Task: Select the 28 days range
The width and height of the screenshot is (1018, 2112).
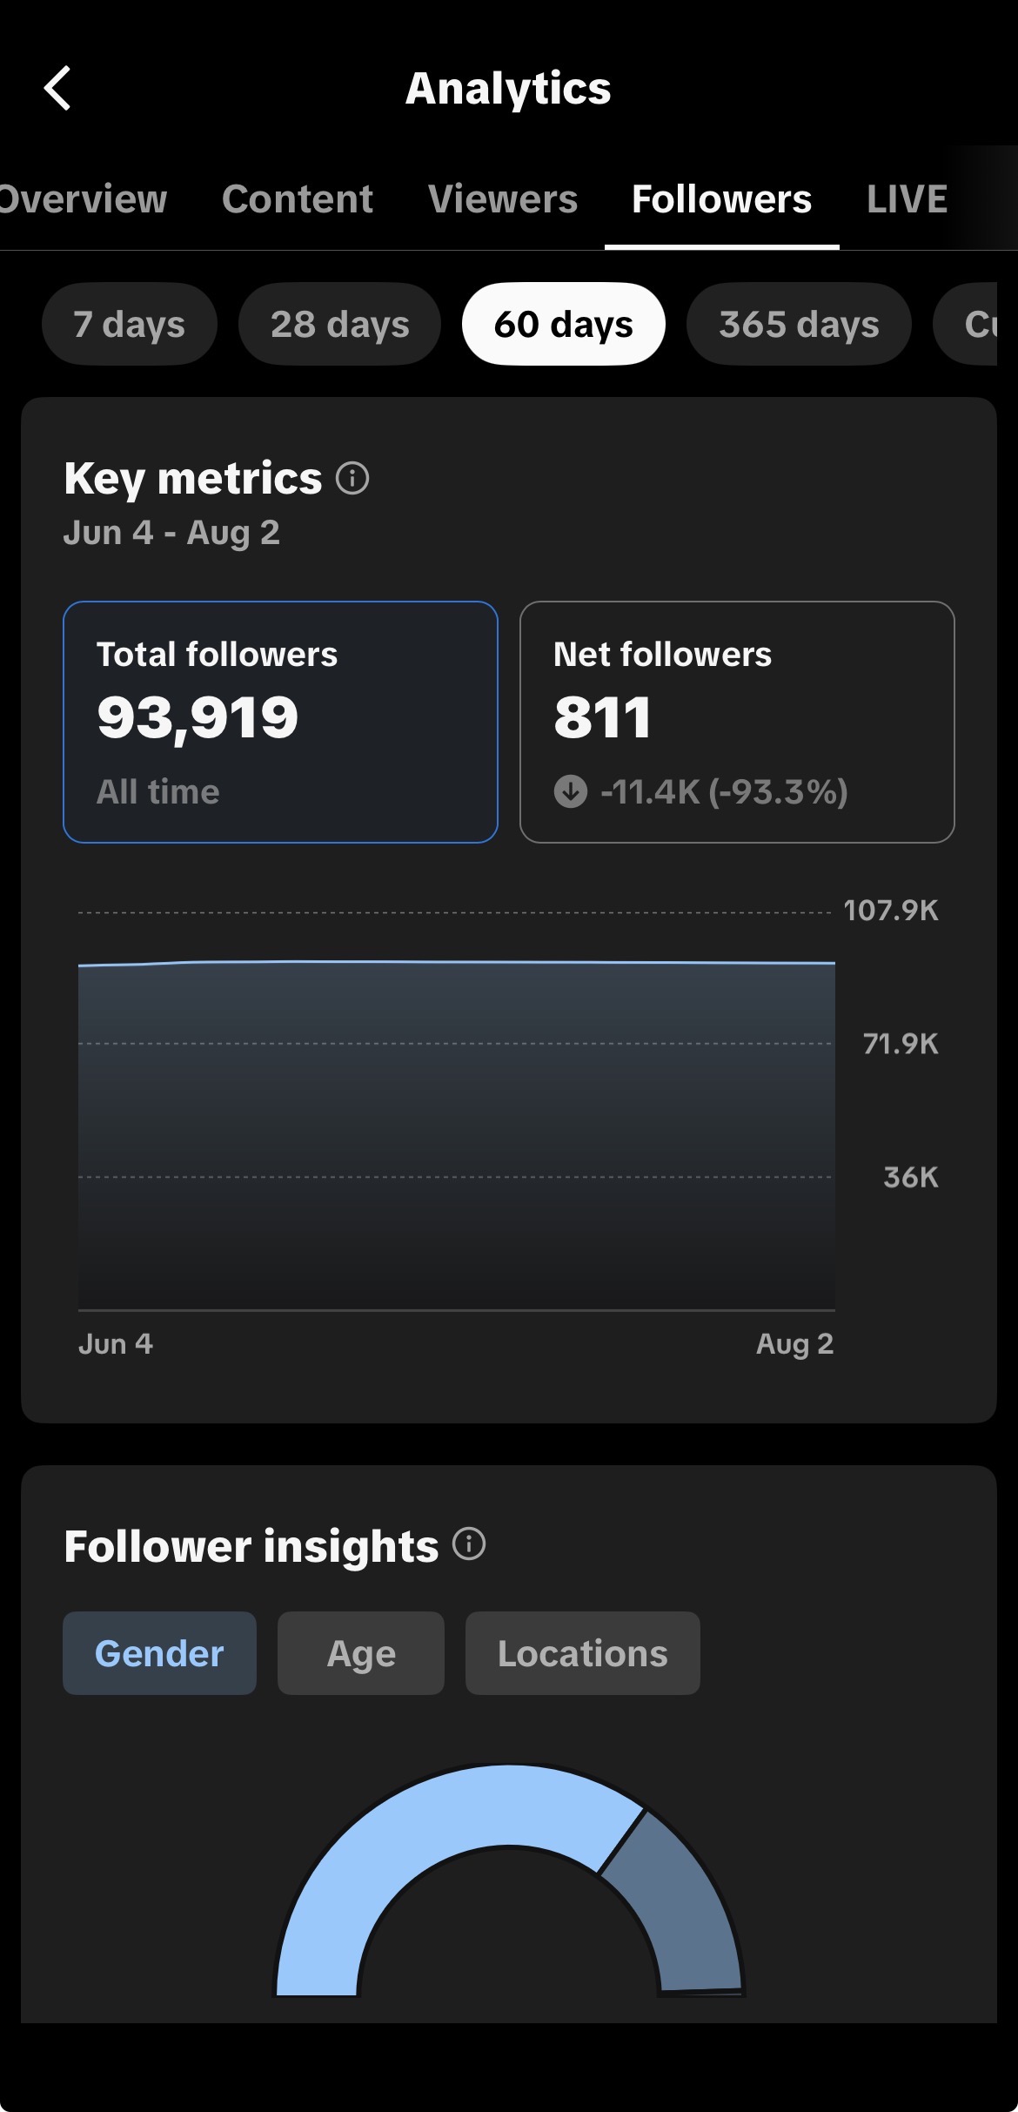Action: (340, 324)
